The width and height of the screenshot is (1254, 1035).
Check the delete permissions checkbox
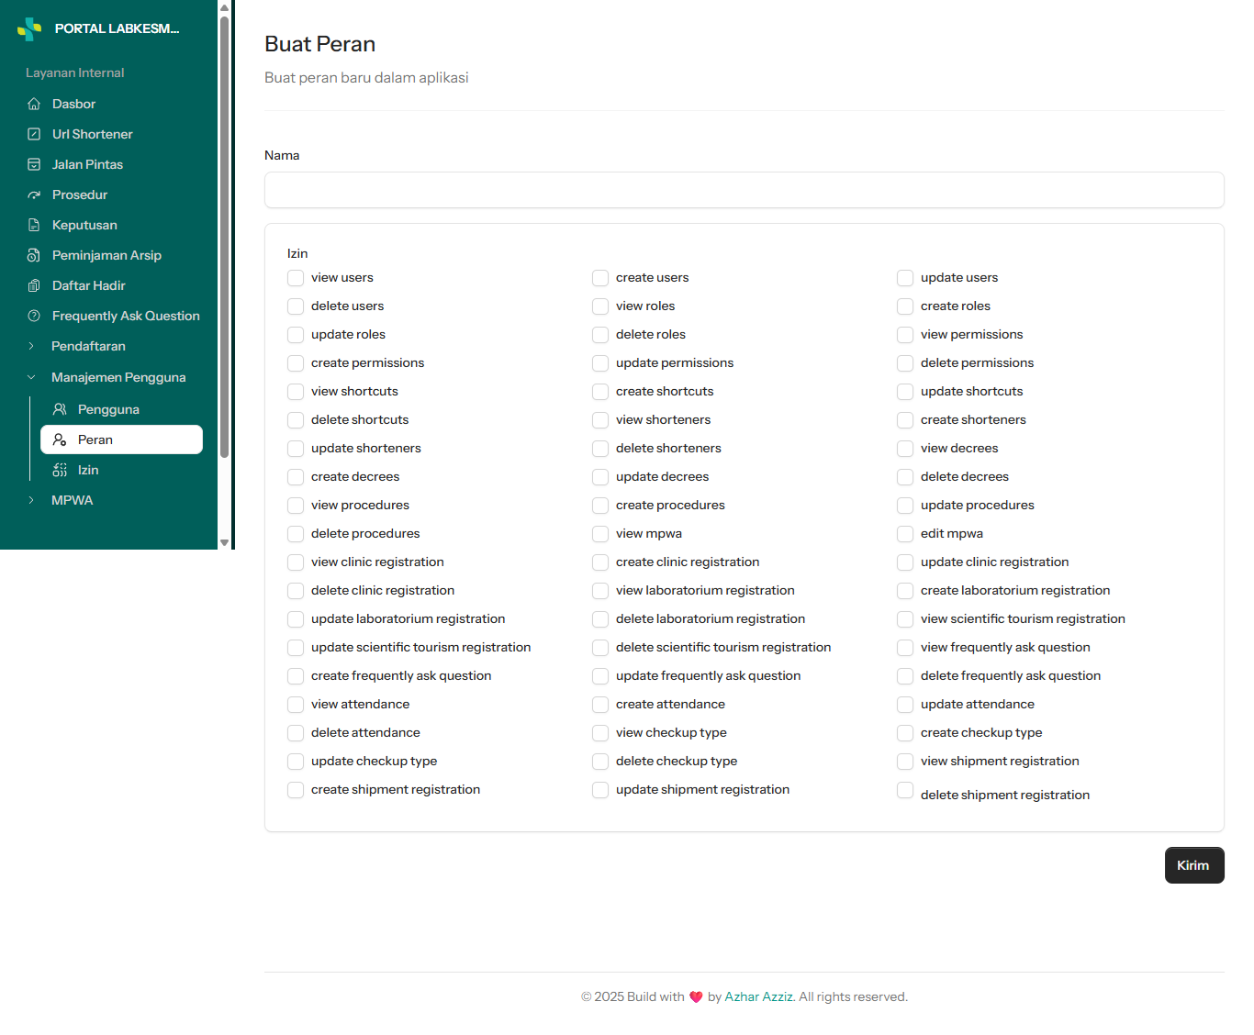[x=905, y=363]
